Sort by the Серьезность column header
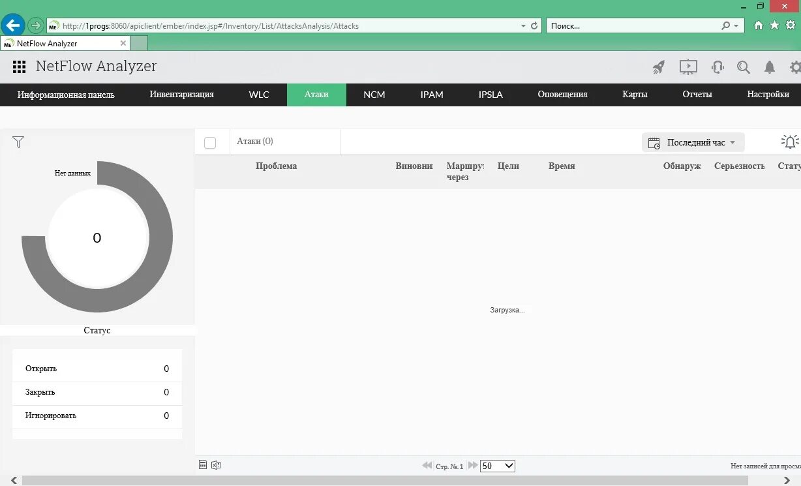 [739, 166]
